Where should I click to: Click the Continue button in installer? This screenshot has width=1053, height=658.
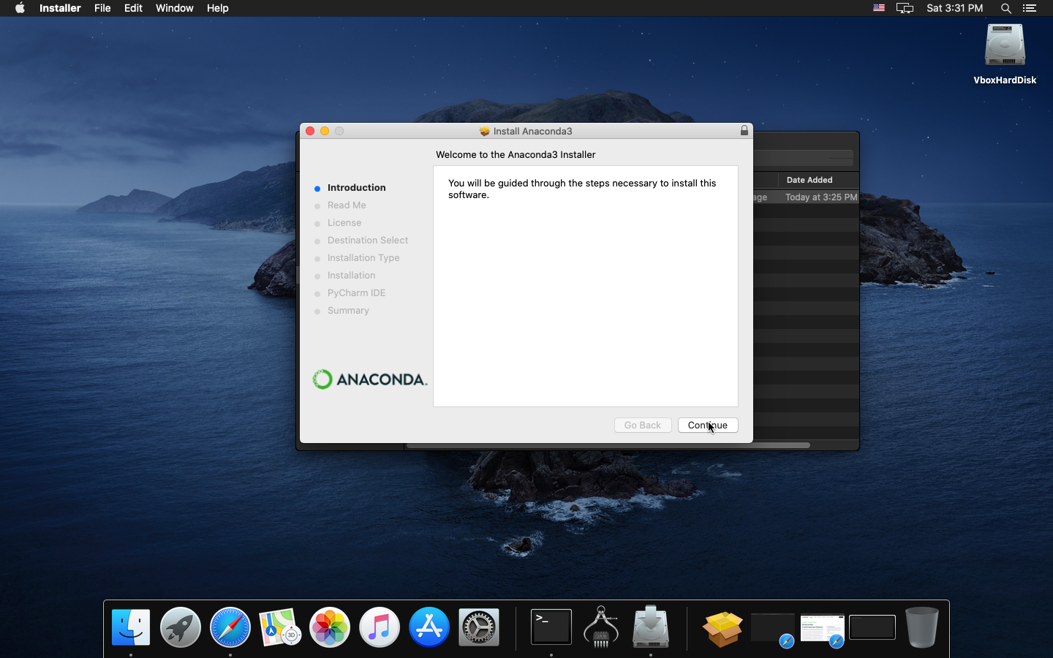[x=707, y=425]
